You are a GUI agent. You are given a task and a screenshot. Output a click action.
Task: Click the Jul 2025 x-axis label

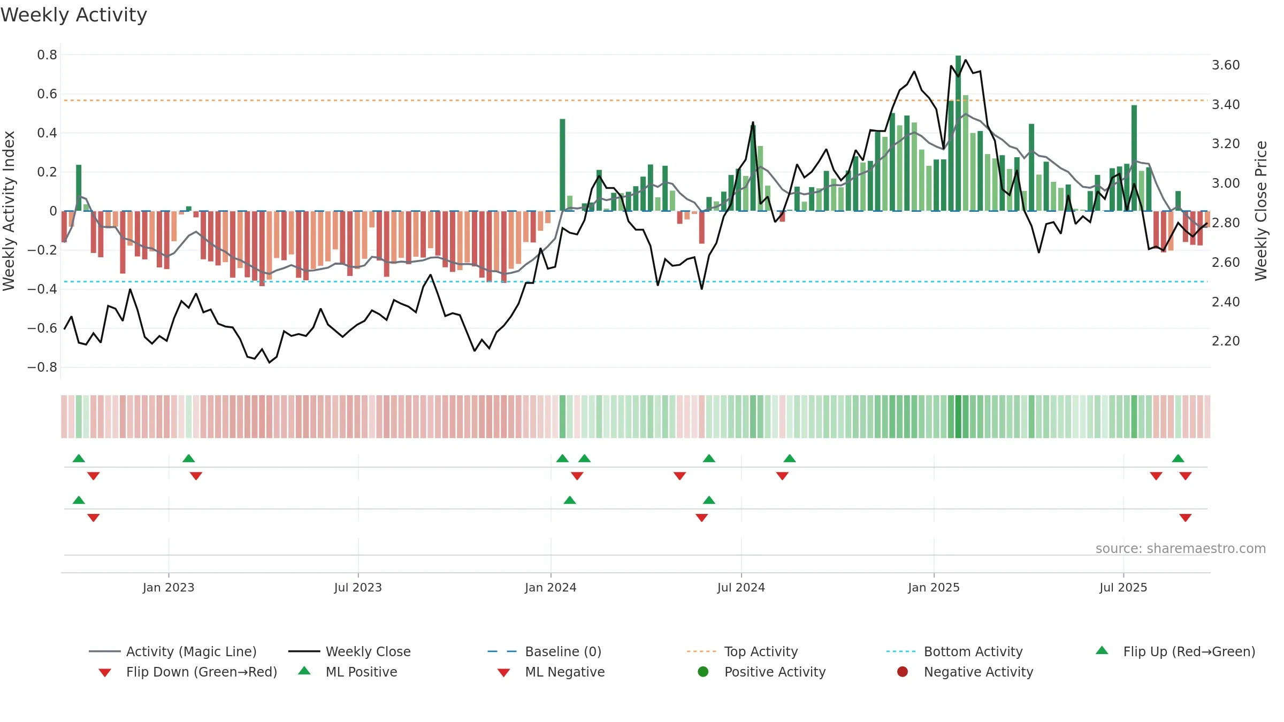point(1123,587)
